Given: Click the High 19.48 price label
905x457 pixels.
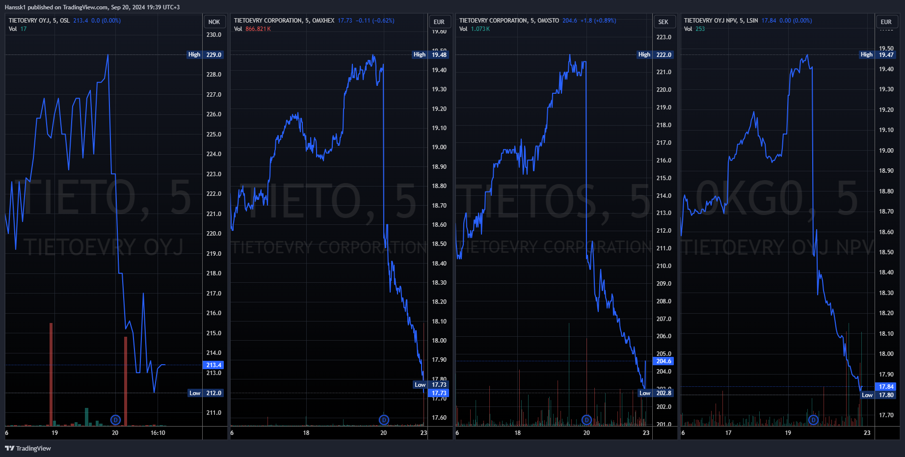Looking at the screenshot, I should click(430, 54).
